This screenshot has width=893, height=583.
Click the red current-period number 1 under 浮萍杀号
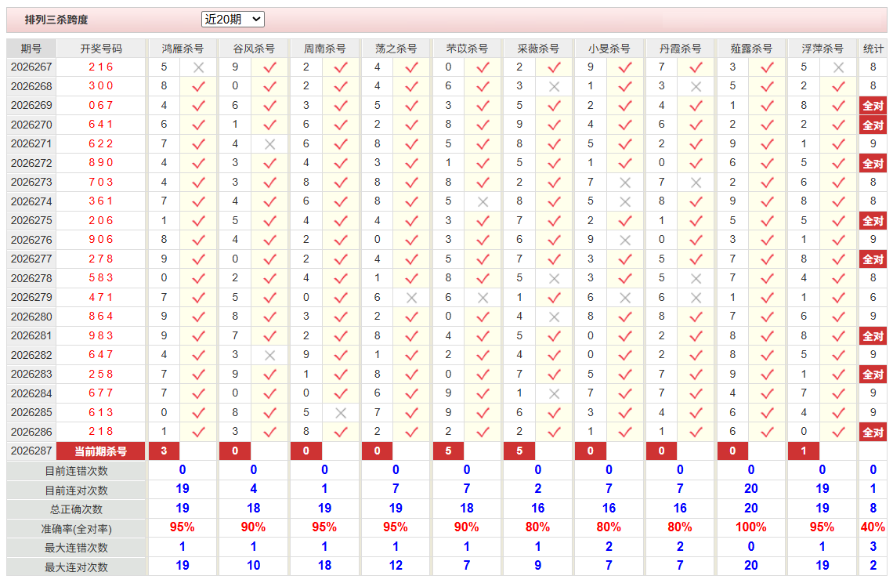(804, 451)
